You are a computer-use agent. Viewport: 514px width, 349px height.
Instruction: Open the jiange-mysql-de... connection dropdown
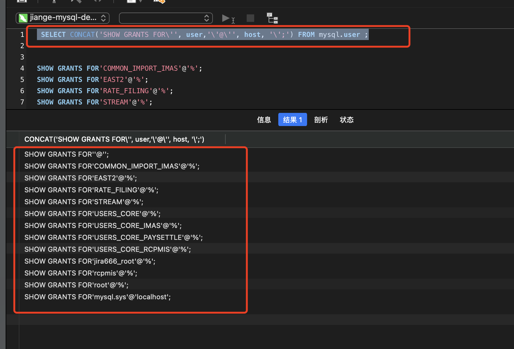point(63,18)
